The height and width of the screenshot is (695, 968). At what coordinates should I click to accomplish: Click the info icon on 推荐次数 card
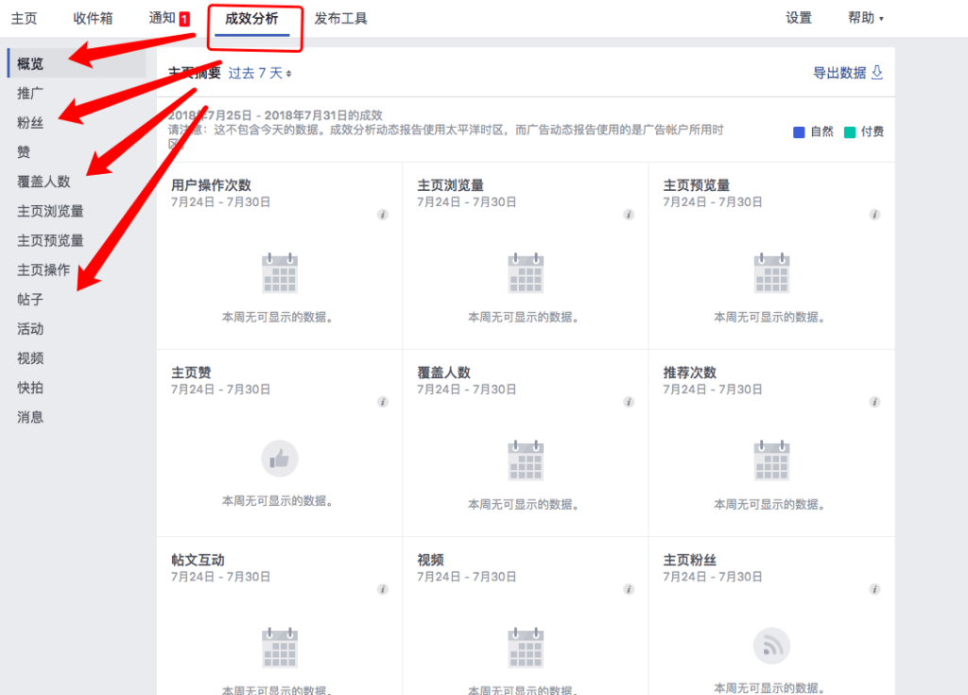[874, 402]
